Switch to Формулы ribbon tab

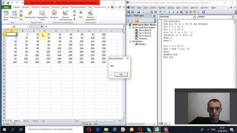[55, 7]
